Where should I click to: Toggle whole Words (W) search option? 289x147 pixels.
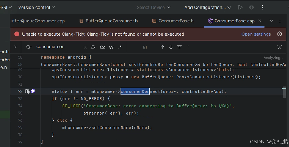point(111,47)
